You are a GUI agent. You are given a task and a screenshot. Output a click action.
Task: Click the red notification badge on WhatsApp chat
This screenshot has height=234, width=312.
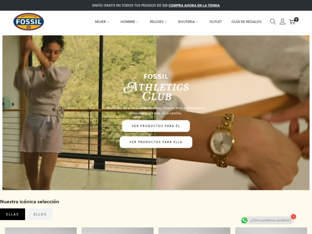293,217
